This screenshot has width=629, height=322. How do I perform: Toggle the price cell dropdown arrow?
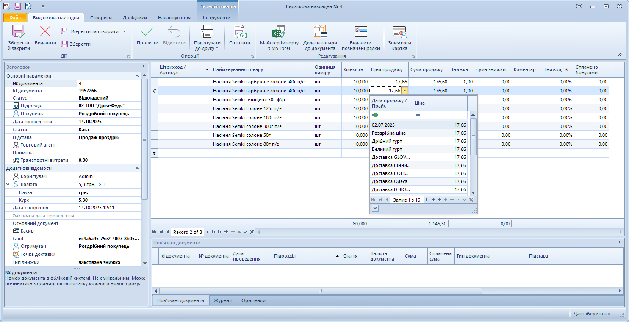(x=405, y=91)
